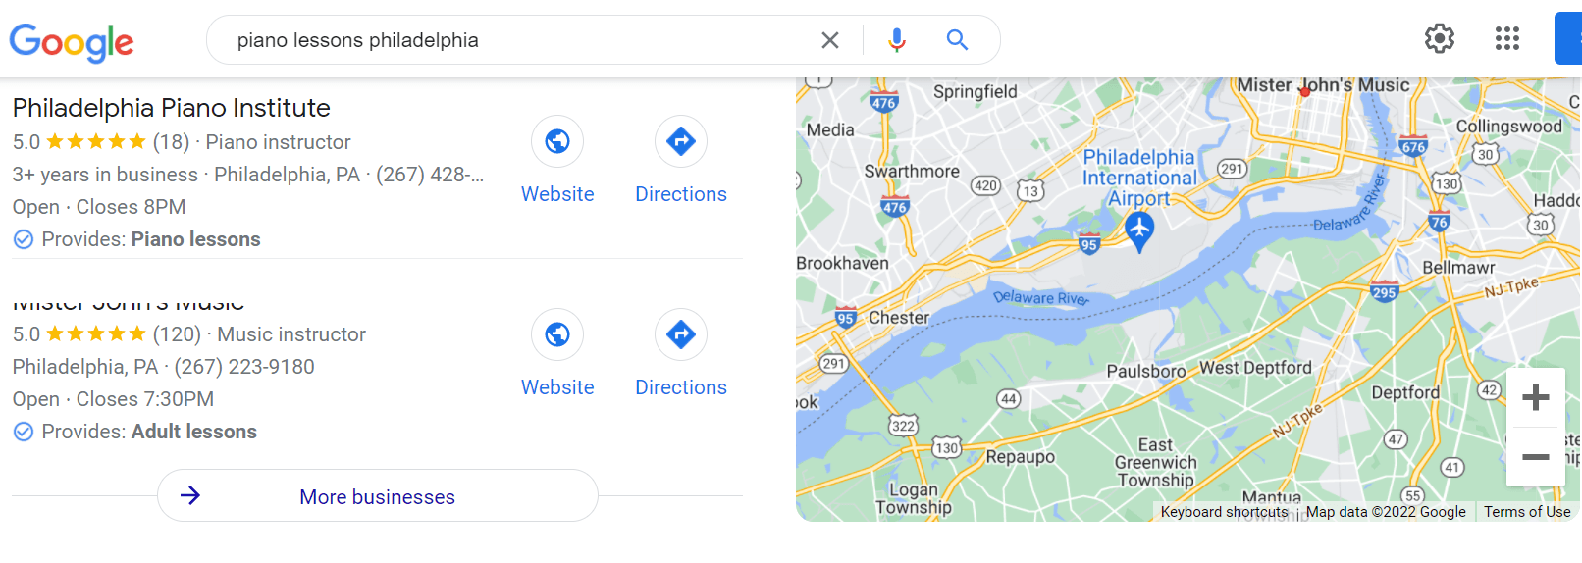Open Mister John's Music website globe icon

pyautogui.click(x=557, y=334)
